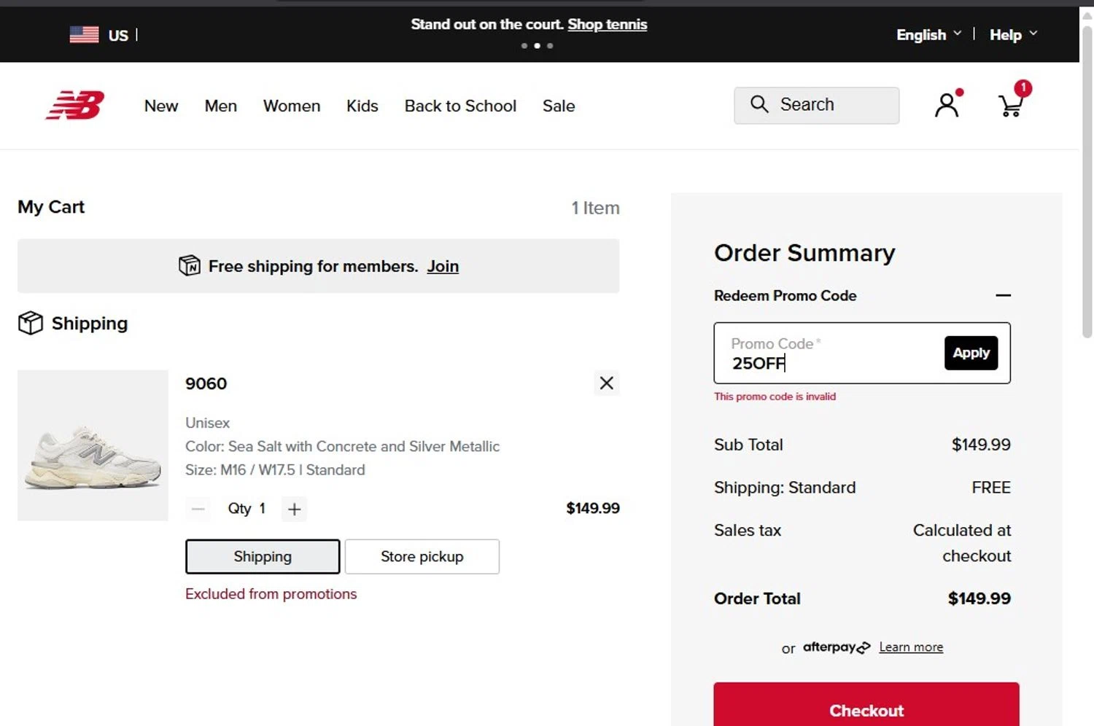The width and height of the screenshot is (1094, 726).
Task: Select the Store pickup option
Action: tap(422, 557)
